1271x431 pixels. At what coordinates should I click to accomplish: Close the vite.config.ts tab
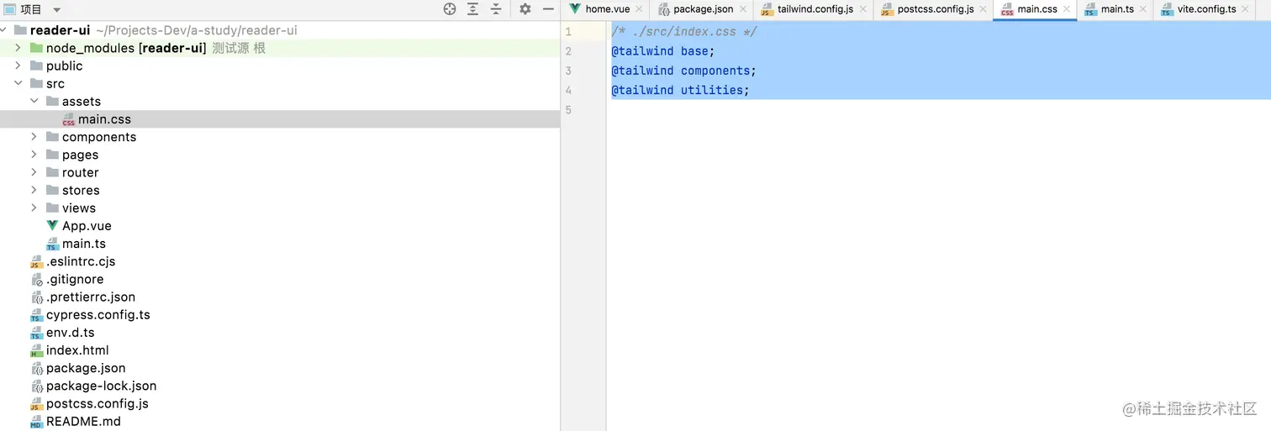coord(1245,10)
